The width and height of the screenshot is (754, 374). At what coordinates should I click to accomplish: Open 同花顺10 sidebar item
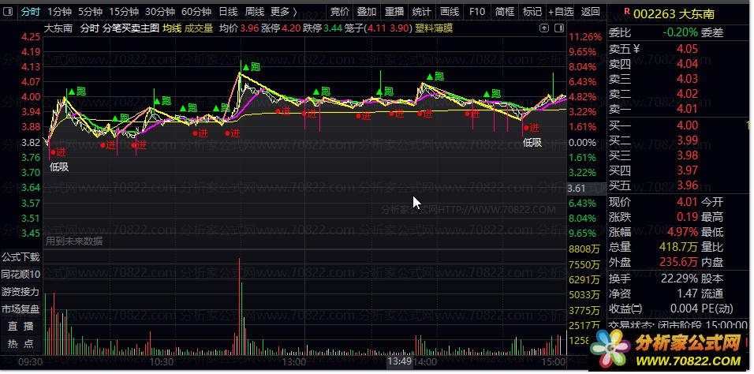[x=21, y=275]
